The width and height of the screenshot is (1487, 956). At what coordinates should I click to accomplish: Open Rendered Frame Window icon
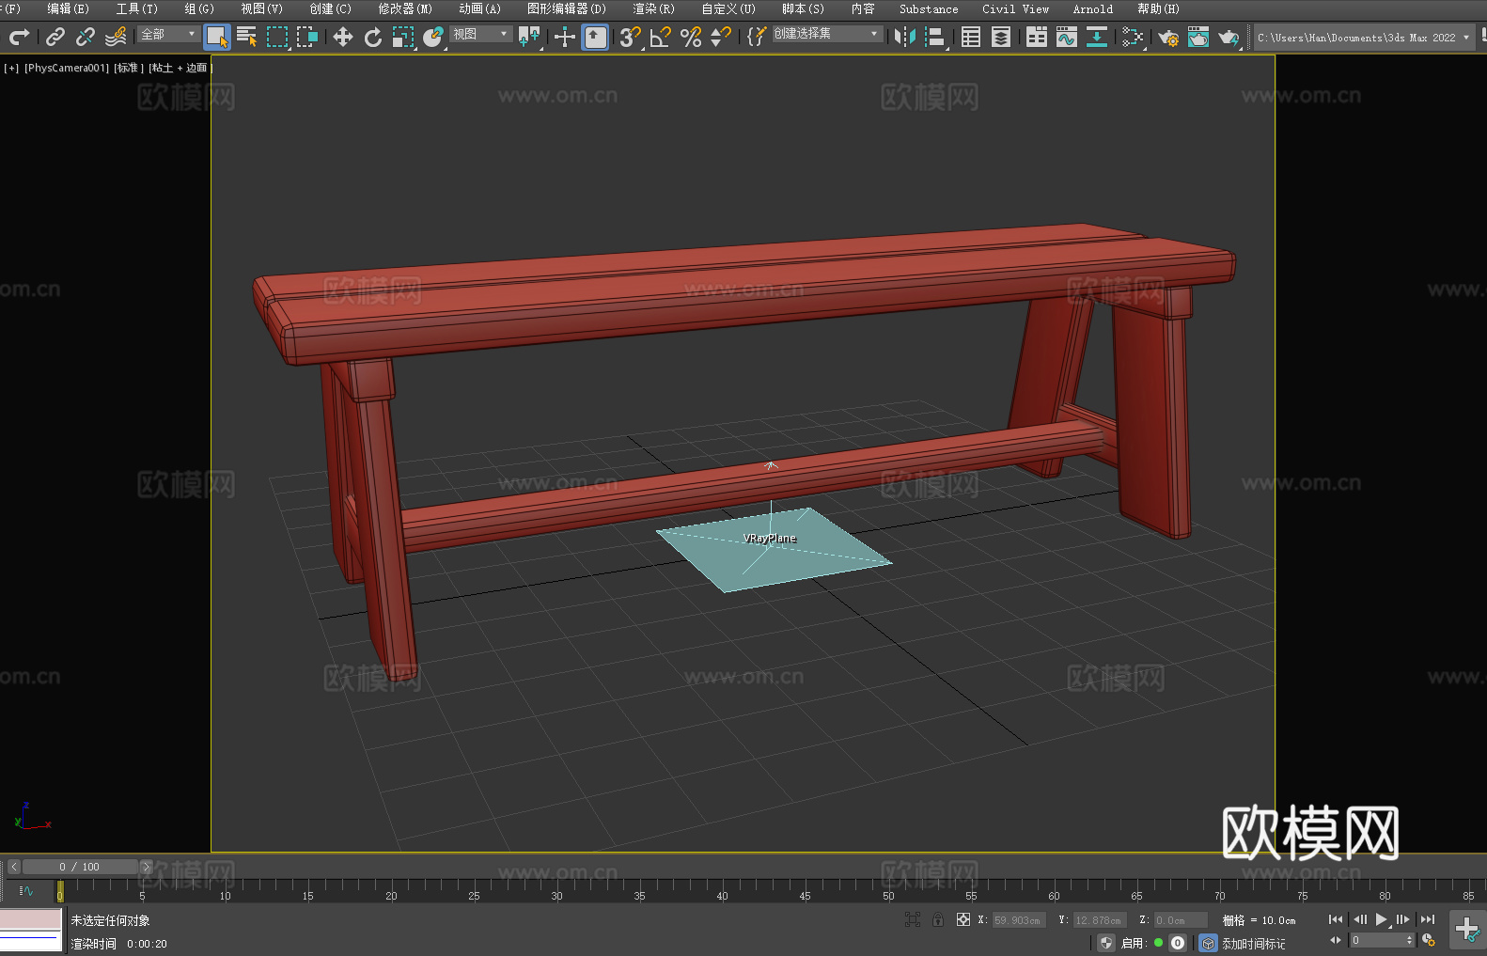click(1198, 37)
